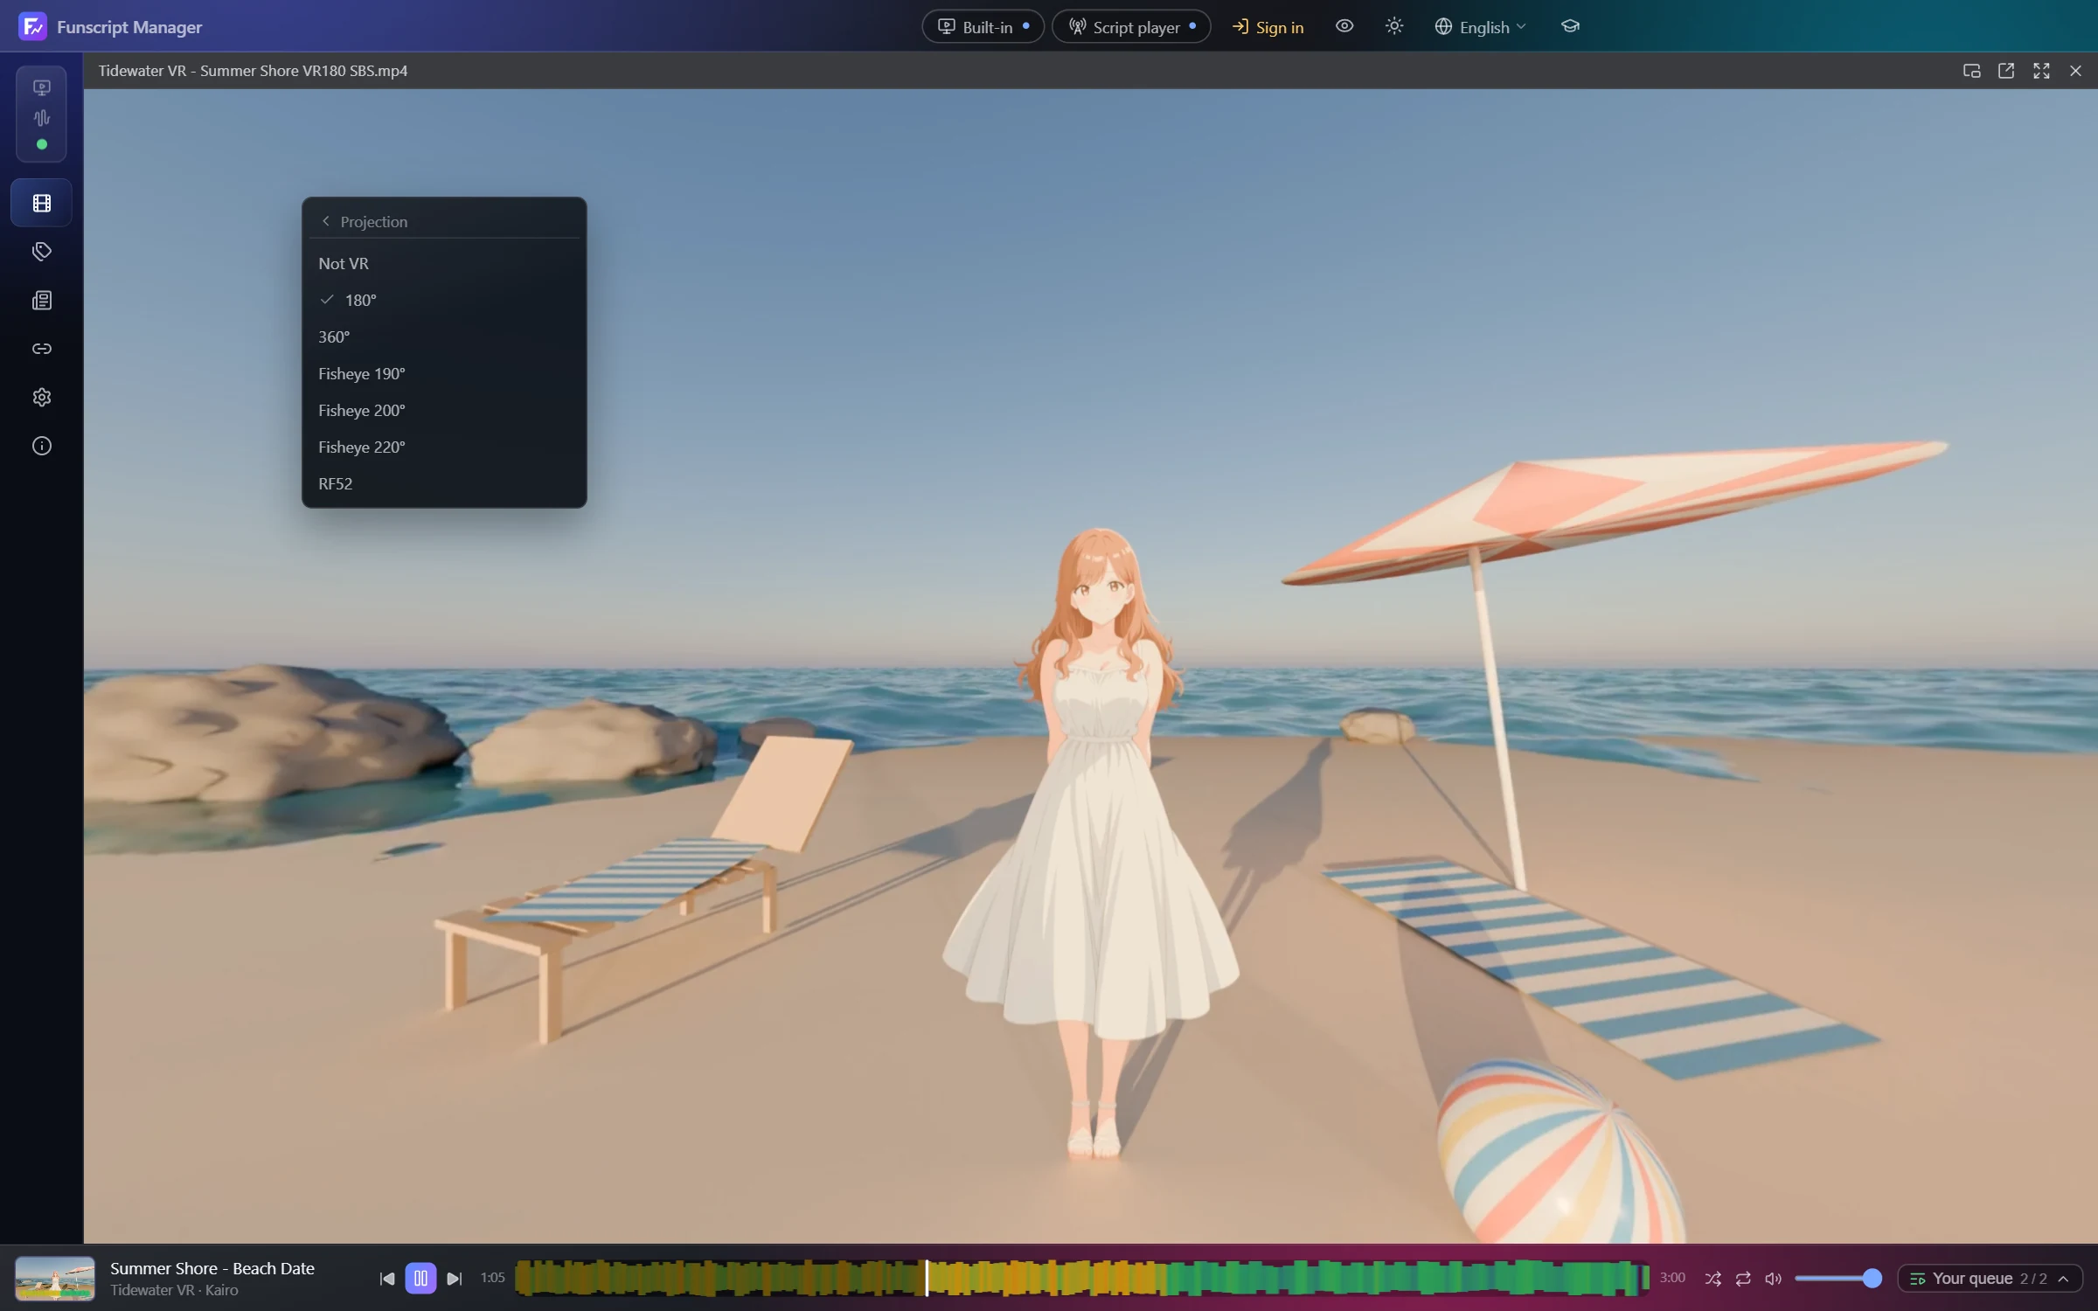Click the globe language icon
2098x1311 pixels.
pyautogui.click(x=1443, y=27)
